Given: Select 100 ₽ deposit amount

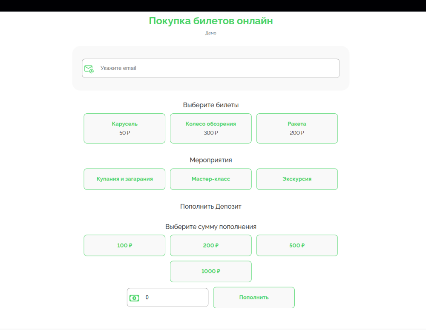Looking at the screenshot, I should point(124,245).
